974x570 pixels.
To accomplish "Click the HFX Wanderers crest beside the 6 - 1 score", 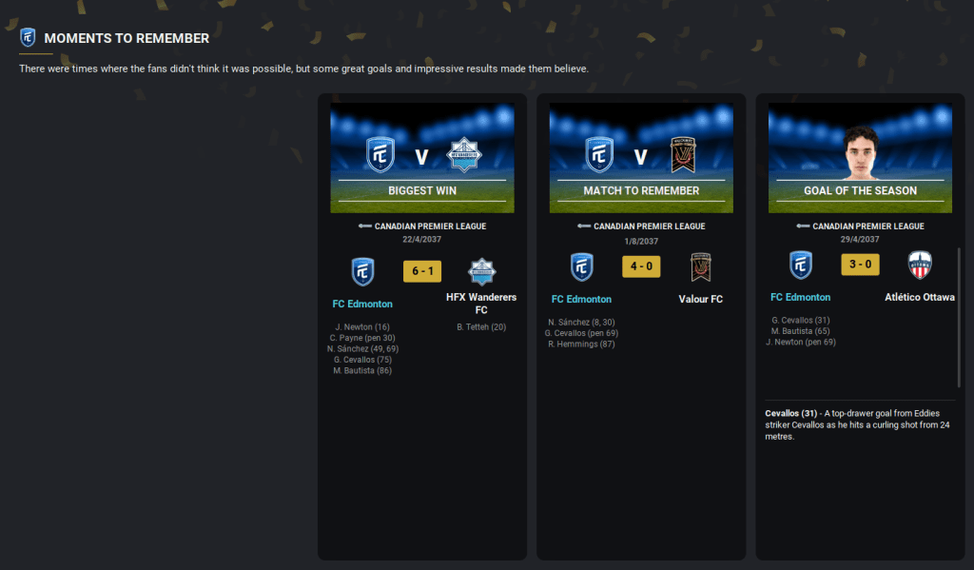I will 481,271.
